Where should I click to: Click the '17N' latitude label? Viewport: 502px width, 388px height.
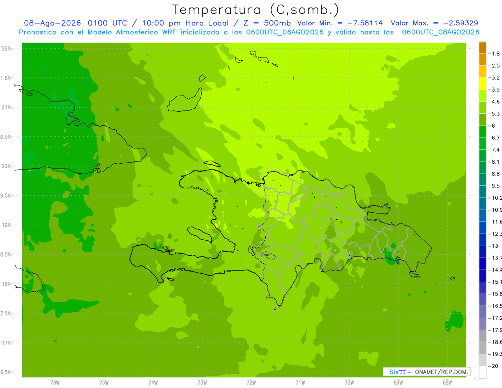click(x=6, y=343)
